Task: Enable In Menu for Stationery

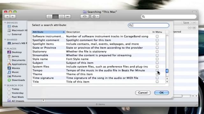Action: tap(157, 51)
